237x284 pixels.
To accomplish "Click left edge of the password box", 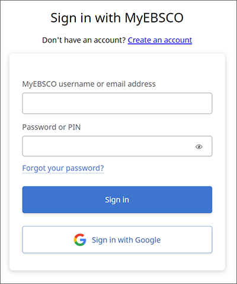I will click(x=25, y=146).
